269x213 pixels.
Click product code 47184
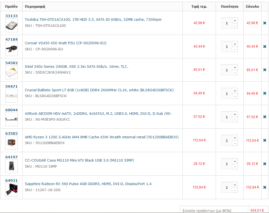coord(12,40)
